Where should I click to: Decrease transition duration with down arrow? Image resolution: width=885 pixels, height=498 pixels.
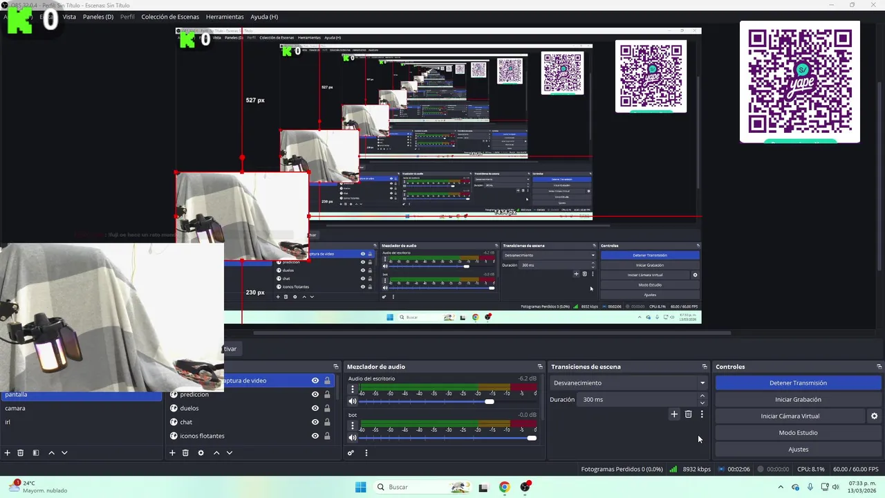point(702,403)
